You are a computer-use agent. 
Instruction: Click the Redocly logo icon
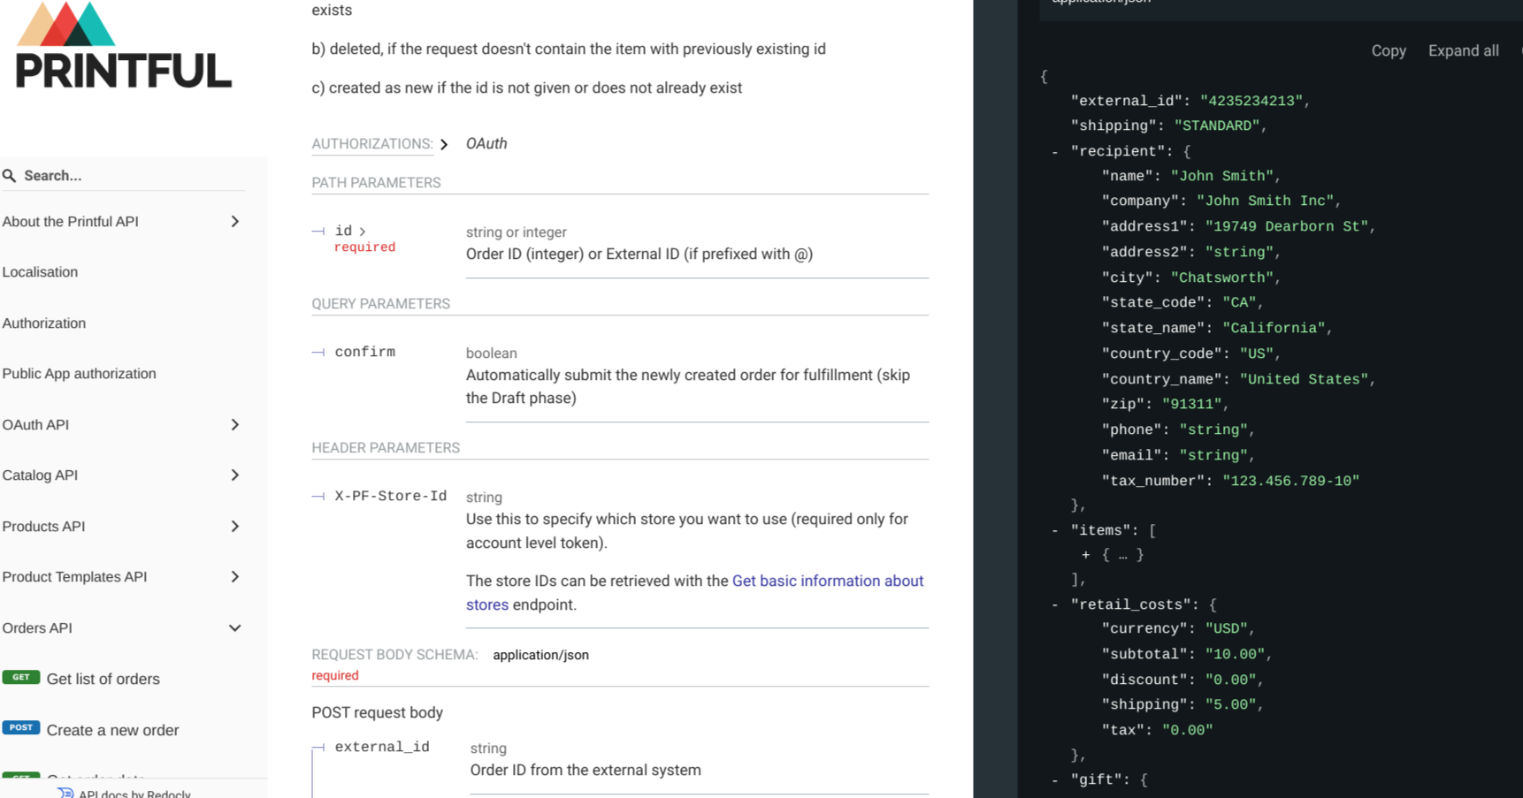pyautogui.click(x=65, y=793)
